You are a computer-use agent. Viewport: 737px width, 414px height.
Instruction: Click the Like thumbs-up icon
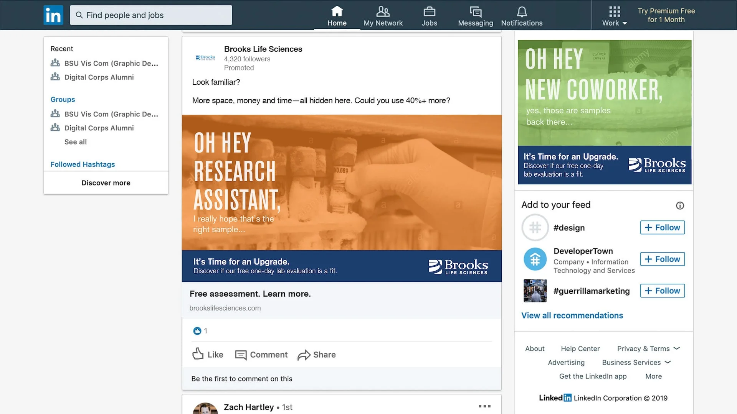point(198,354)
